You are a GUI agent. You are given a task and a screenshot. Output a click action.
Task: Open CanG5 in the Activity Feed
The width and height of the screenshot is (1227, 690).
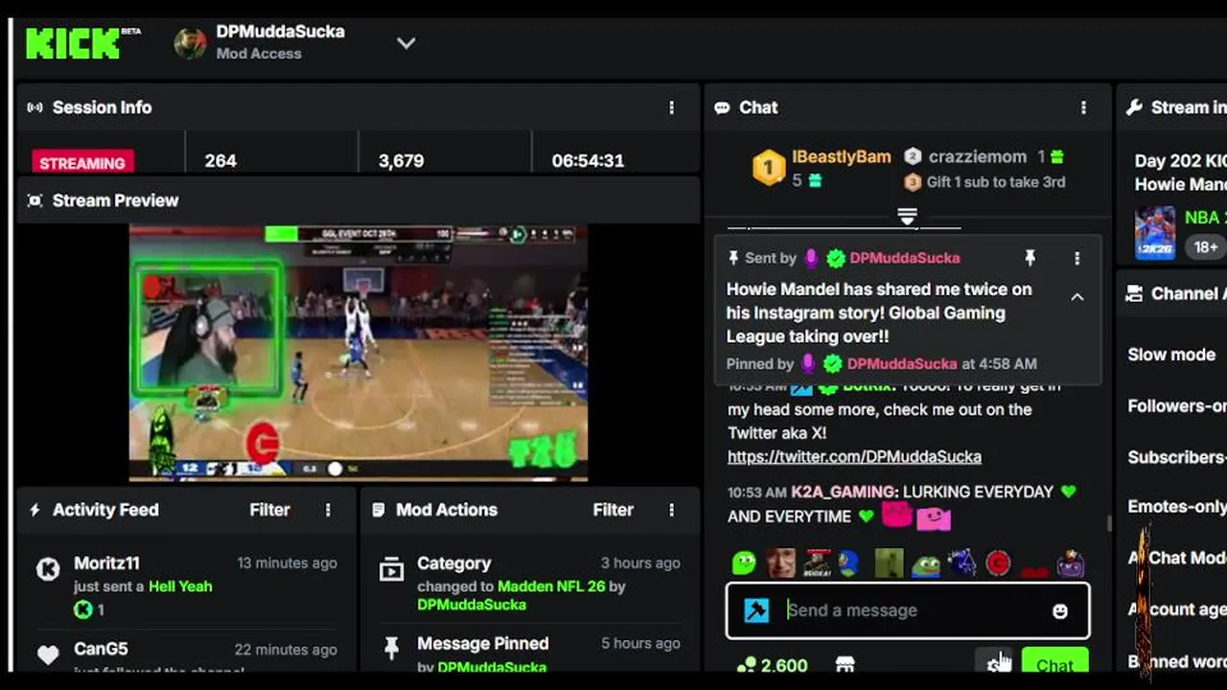(101, 649)
